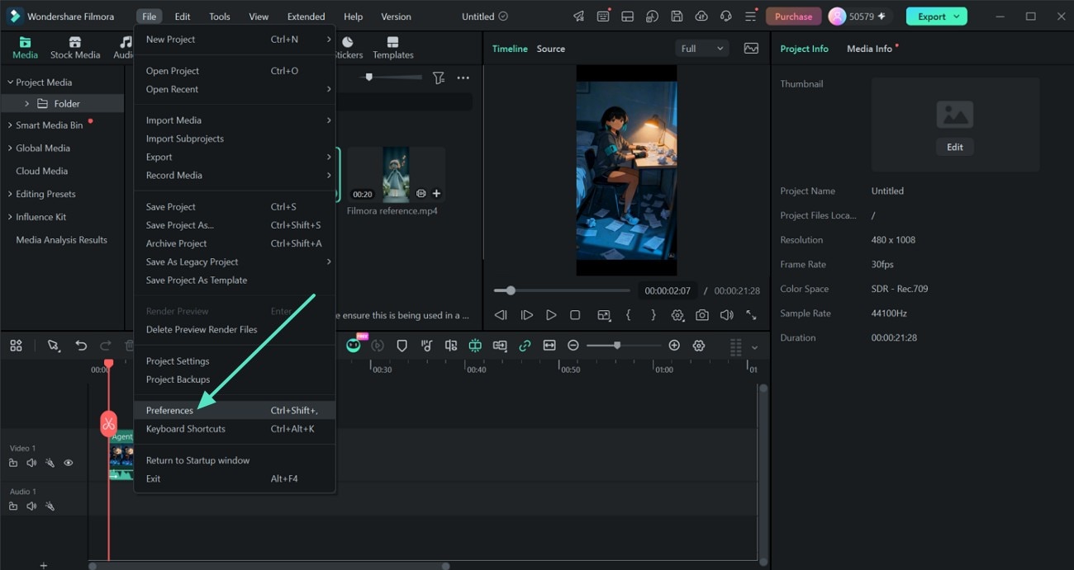Expand the Folder tree item chevron
This screenshot has height=570, width=1074.
click(x=26, y=104)
